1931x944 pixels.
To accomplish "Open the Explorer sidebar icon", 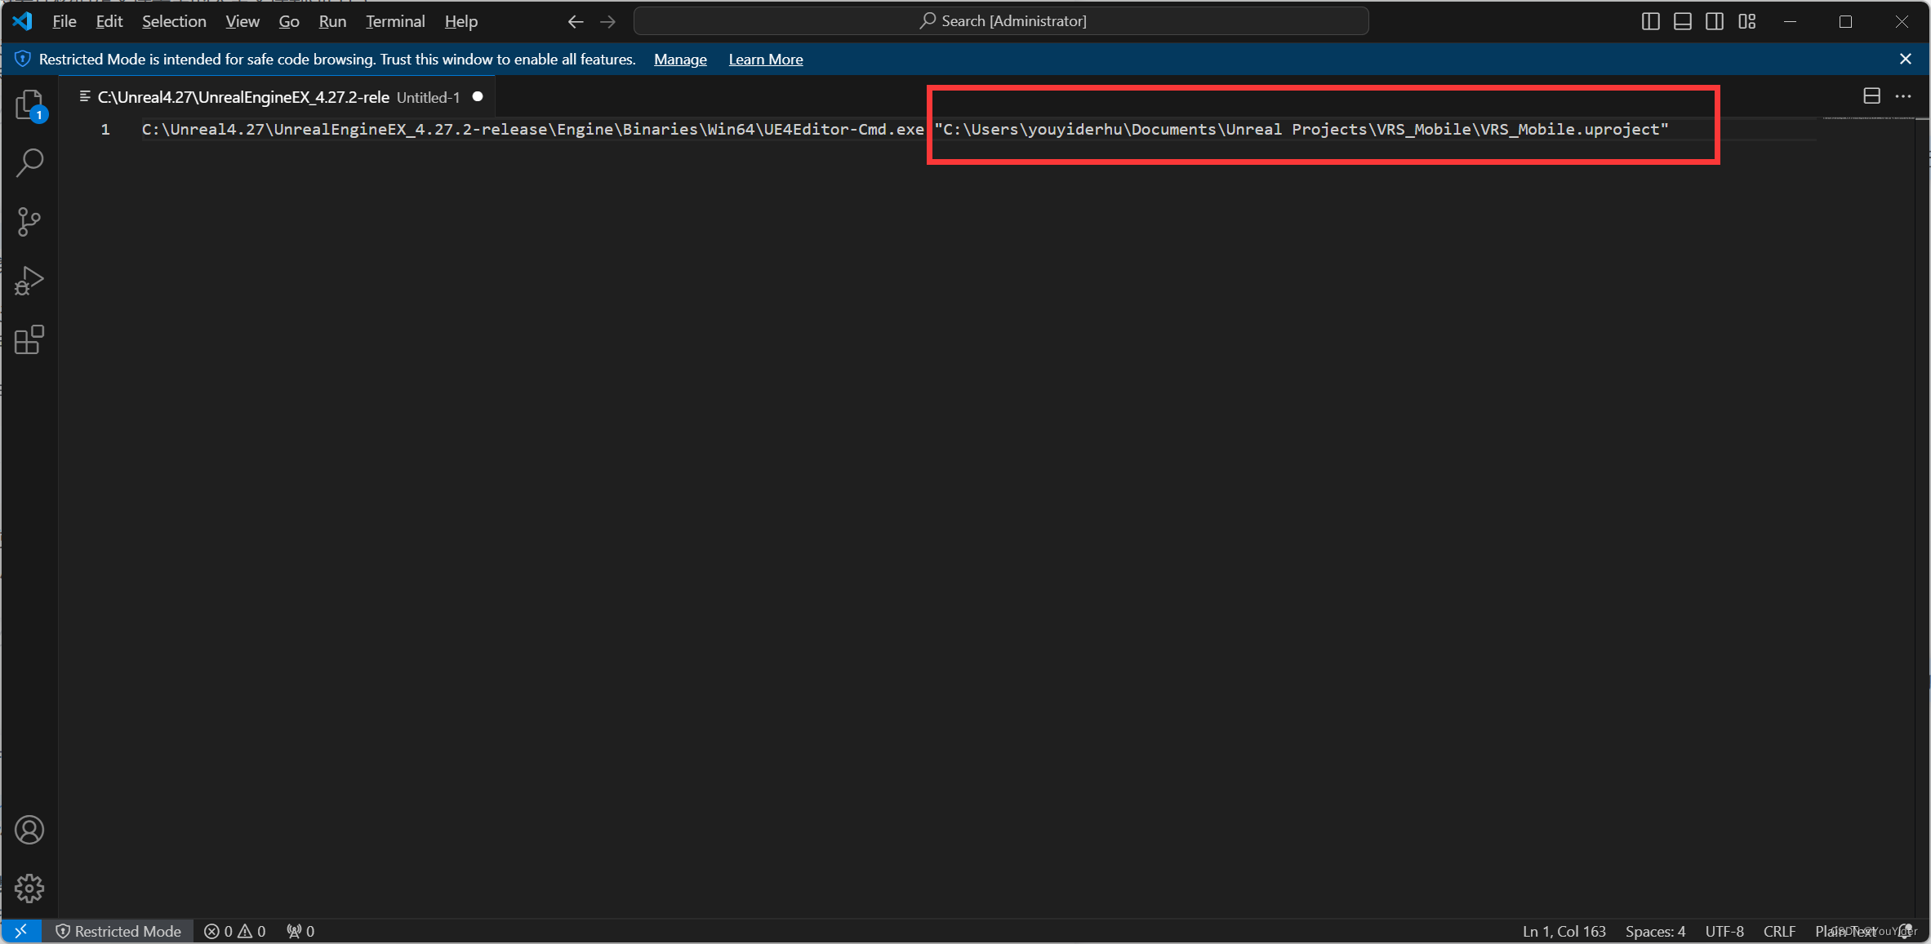I will point(29,104).
